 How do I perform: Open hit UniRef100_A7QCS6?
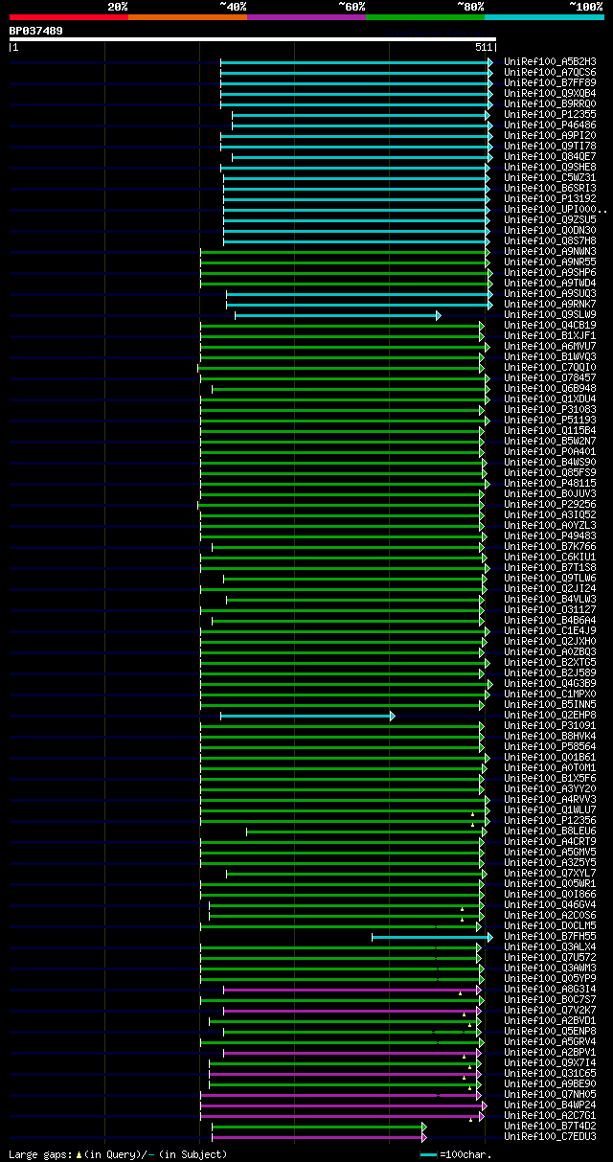pyautogui.click(x=550, y=73)
